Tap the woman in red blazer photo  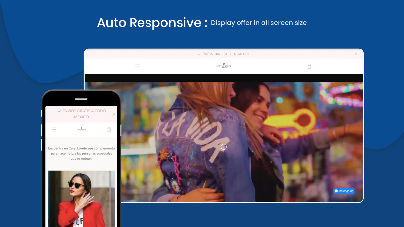[x=81, y=199]
